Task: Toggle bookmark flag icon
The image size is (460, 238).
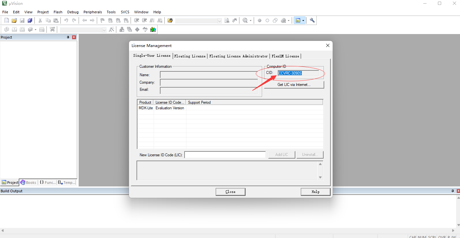Action: click(x=103, y=20)
